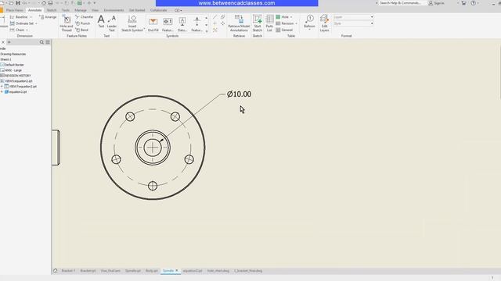Click Retrieve Model Annotations
Viewport: 501px width, 281px height.
[239, 23]
